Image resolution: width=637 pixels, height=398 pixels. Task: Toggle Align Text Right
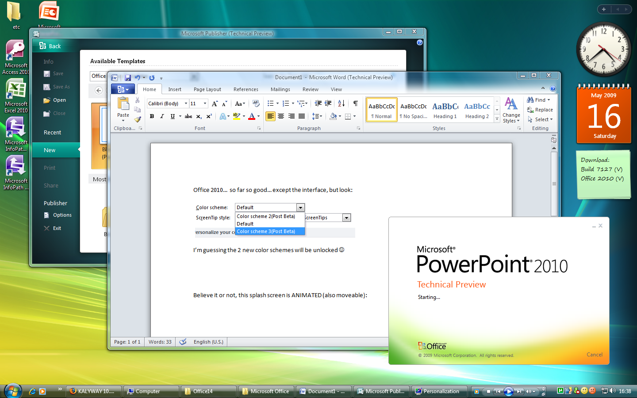[x=291, y=116]
